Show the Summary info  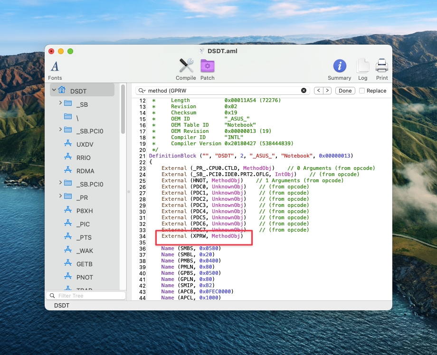[x=339, y=69]
